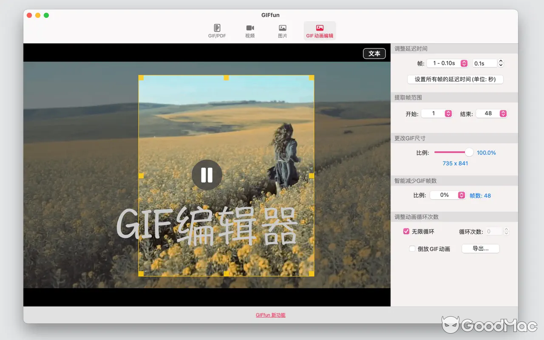Pause the GIF preview playback
544x340 pixels.
coord(207,175)
